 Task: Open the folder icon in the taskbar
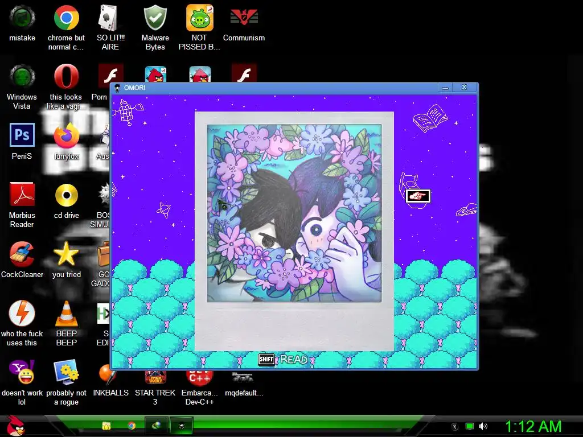point(106,426)
